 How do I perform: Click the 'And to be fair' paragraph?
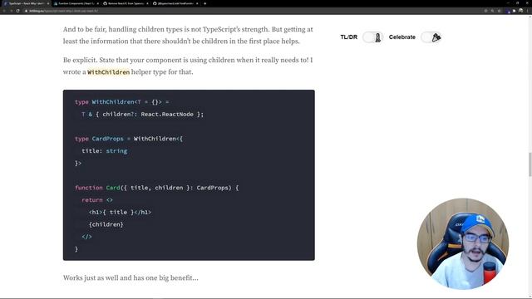188,35
